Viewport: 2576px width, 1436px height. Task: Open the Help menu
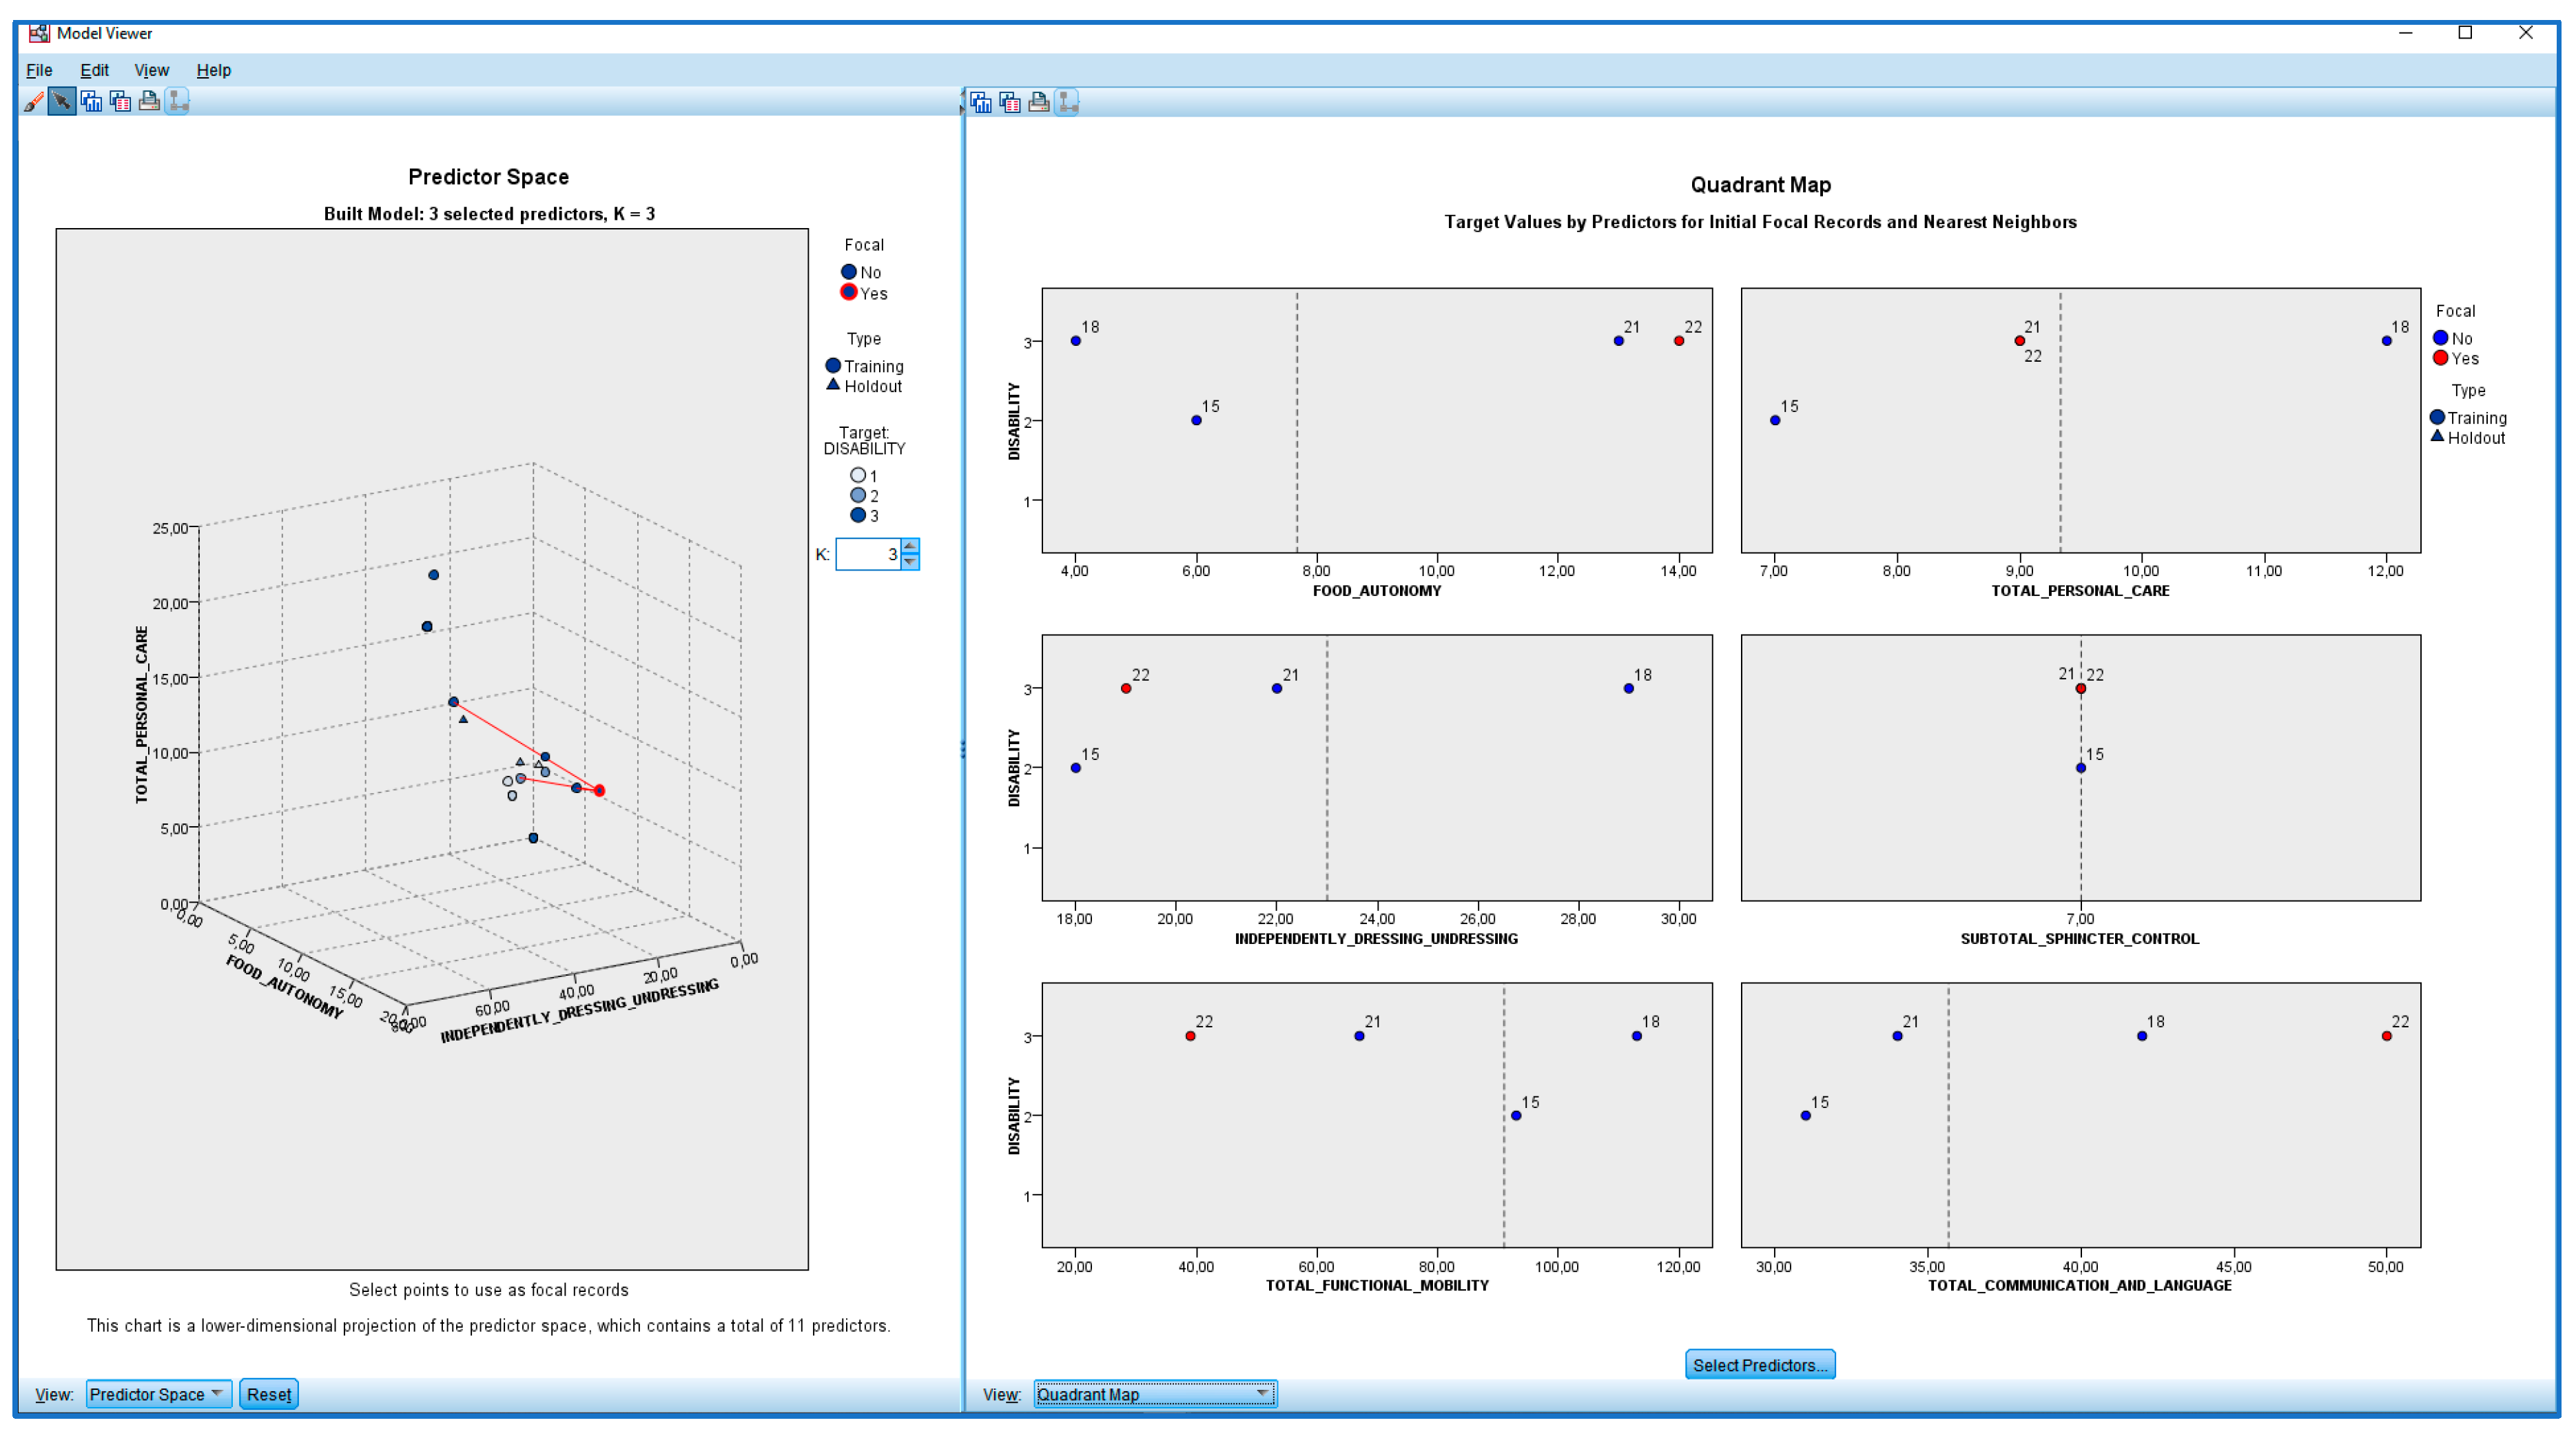213,70
